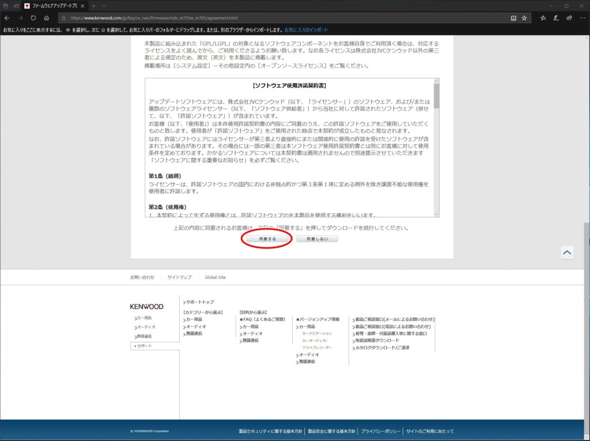
Task: Add this page to favorites star
Action: (x=524, y=18)
